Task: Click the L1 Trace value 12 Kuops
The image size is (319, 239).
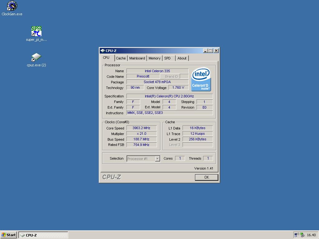Action: coord(198,134)
